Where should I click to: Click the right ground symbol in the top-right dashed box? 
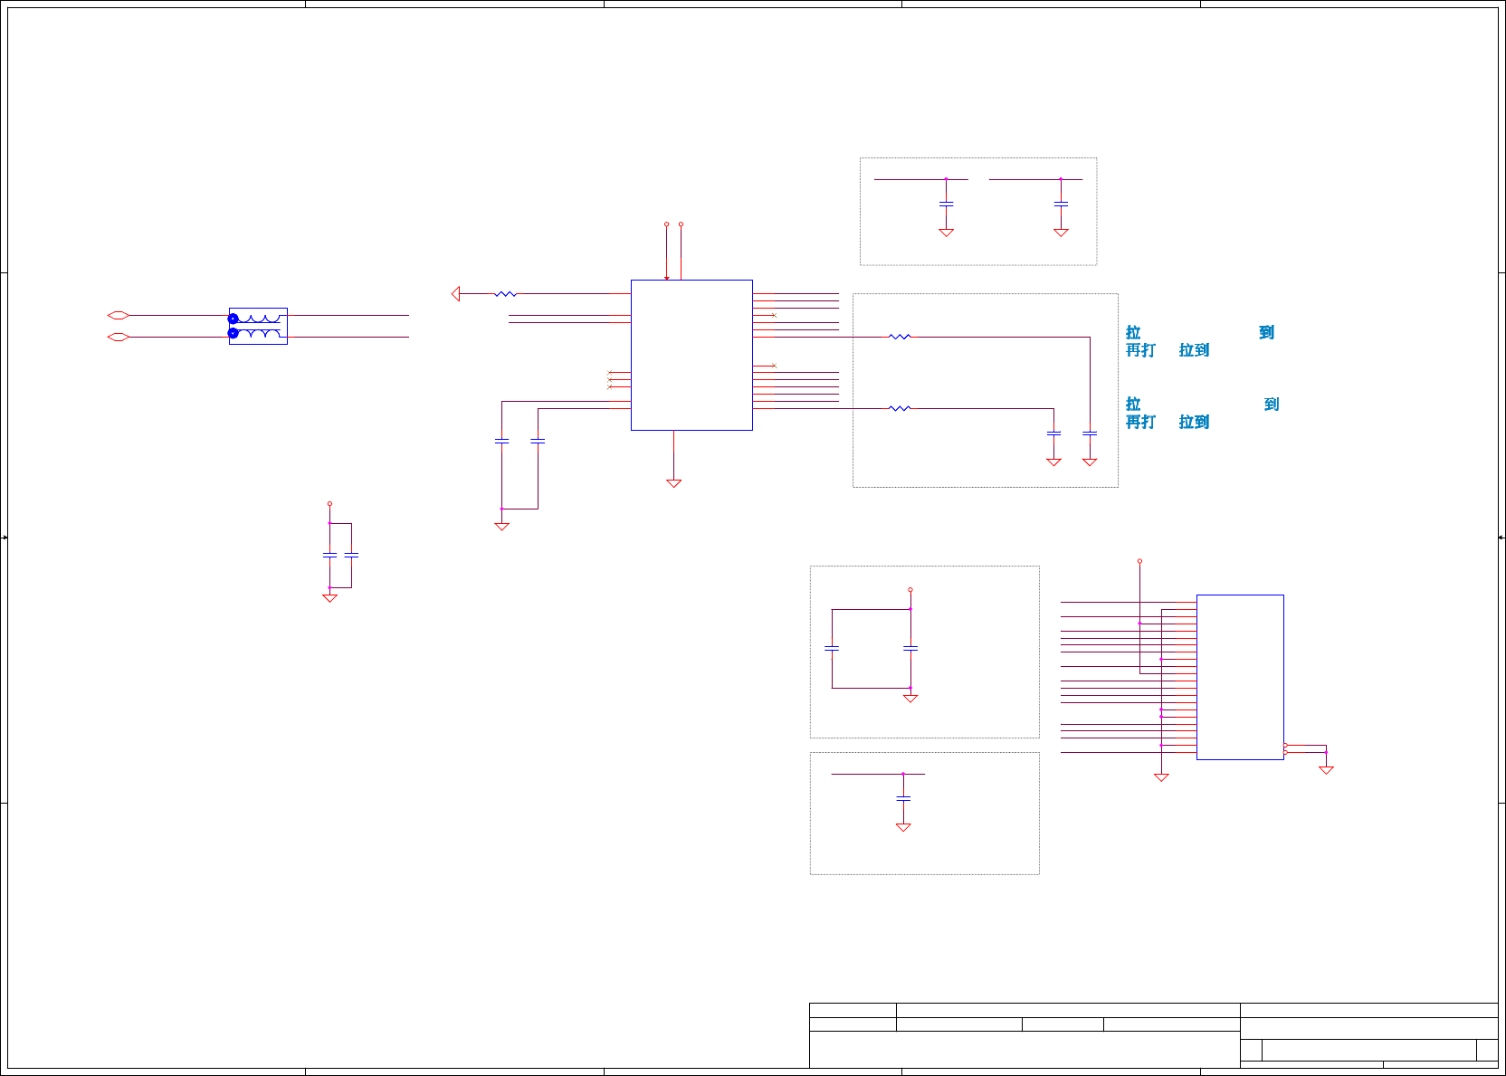coord(1061,233)
